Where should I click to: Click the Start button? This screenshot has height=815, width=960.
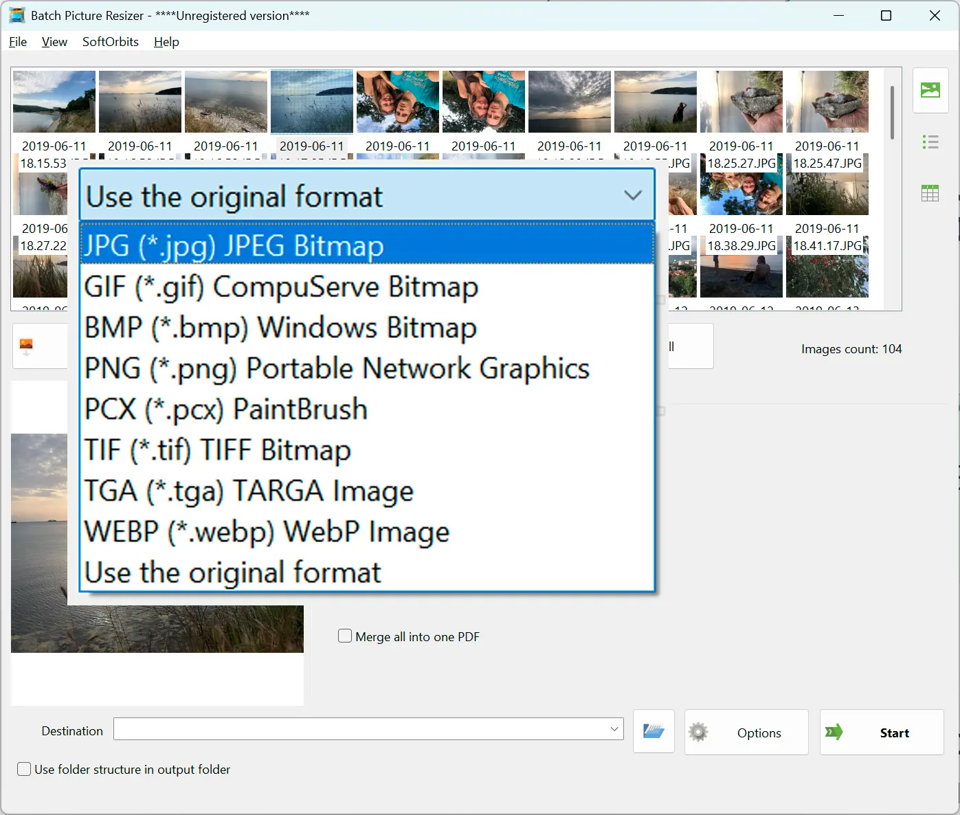882,733
